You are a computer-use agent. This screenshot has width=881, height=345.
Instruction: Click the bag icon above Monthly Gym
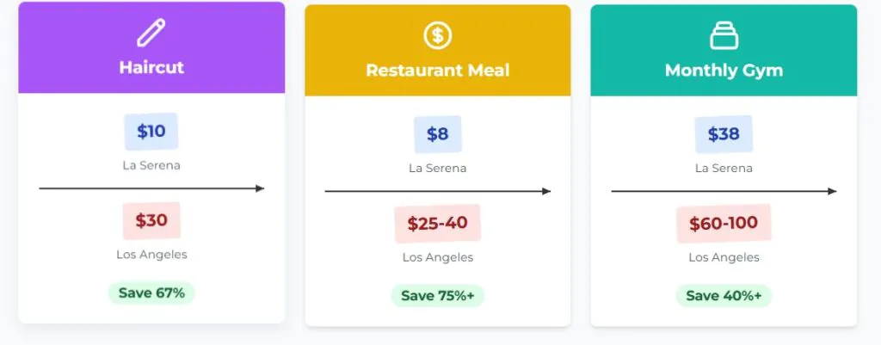coord(724,35)
